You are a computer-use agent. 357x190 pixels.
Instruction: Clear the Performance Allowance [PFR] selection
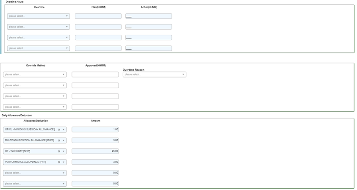click(59, 162)
